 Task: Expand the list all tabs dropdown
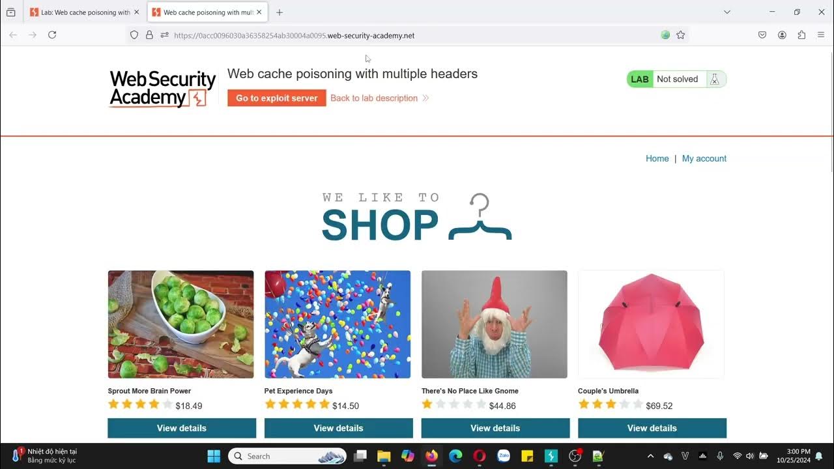(x=727, y=12)
